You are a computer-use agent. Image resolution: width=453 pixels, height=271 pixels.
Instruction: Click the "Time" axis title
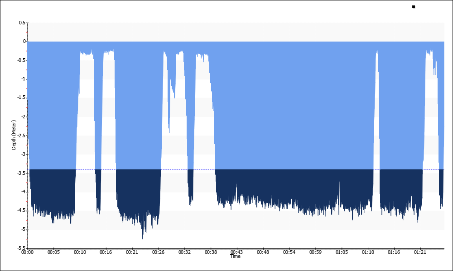click(235, 256)
